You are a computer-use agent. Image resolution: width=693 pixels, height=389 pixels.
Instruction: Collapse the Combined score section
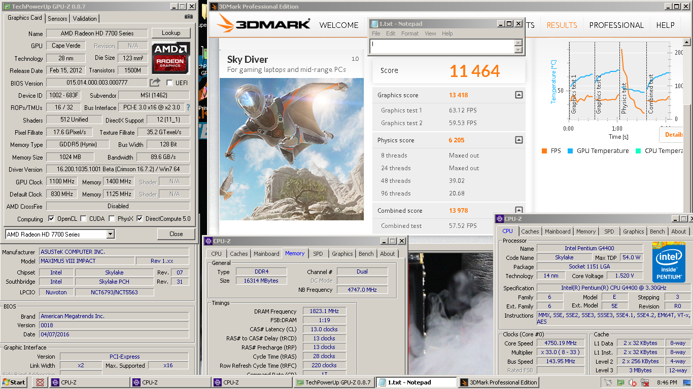[518, 210]
